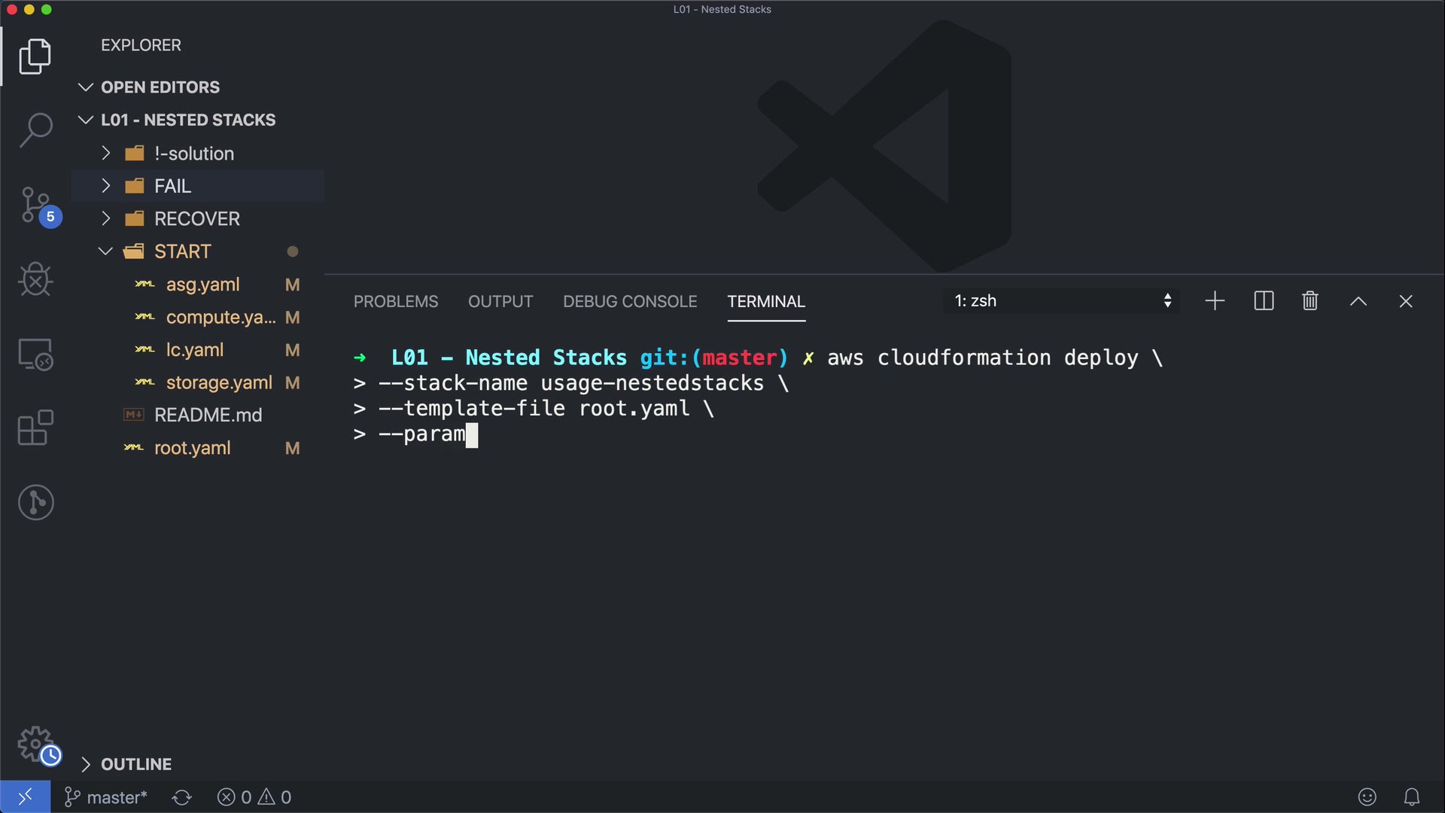
Task: Expand the FAIL folder
Action: click(172, 186)
